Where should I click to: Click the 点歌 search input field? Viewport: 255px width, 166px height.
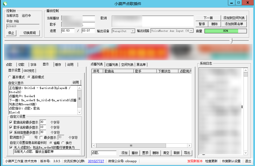tap(104, 153)
